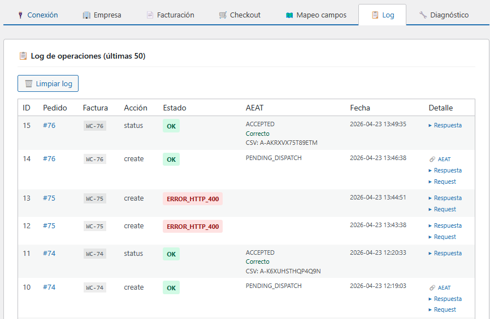Image resolution: width=490 pixels, height=319 pixels.
Task: Click the AEAT link icon for log 10
Action: pos(432,288)
